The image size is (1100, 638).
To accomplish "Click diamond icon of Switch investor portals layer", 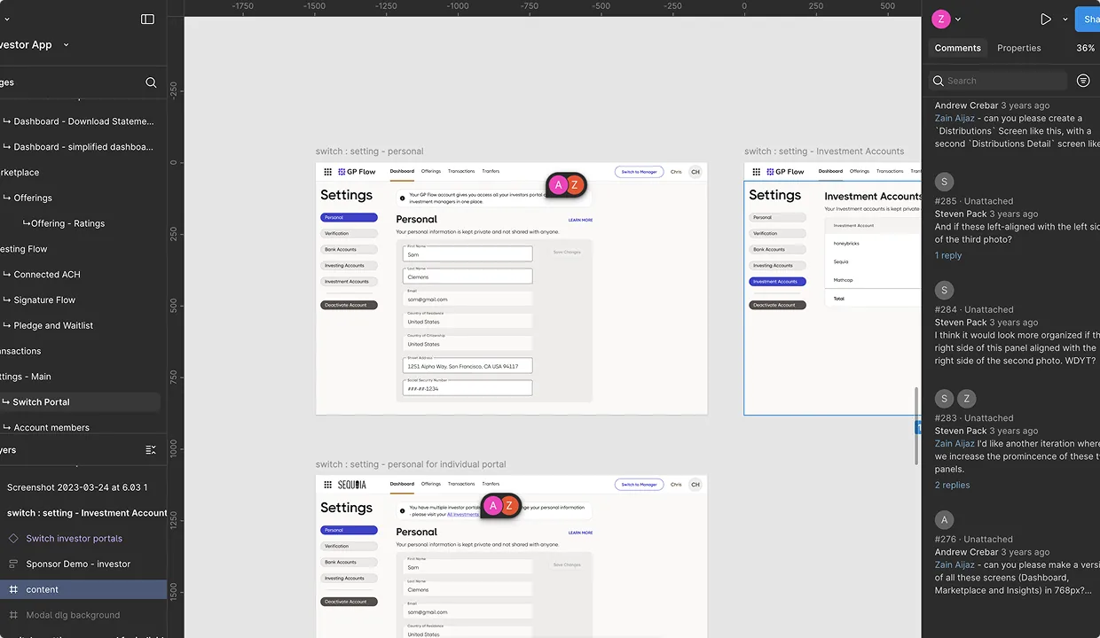I will pos(13,538).
